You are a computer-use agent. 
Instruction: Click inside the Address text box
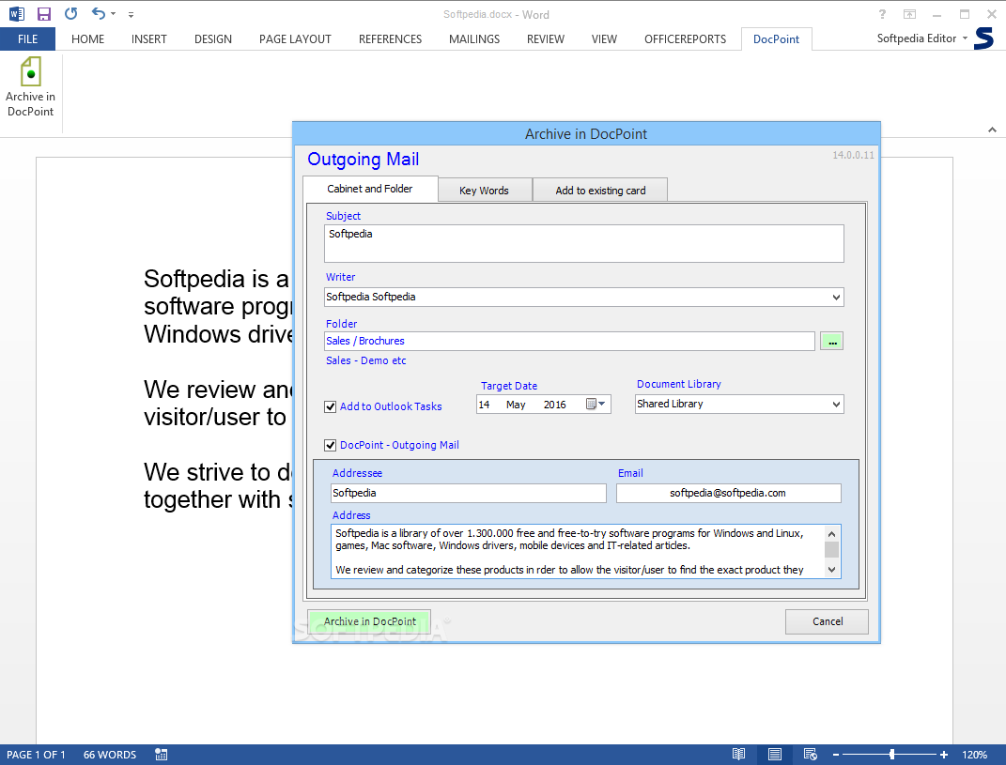[x=578, y=552]
